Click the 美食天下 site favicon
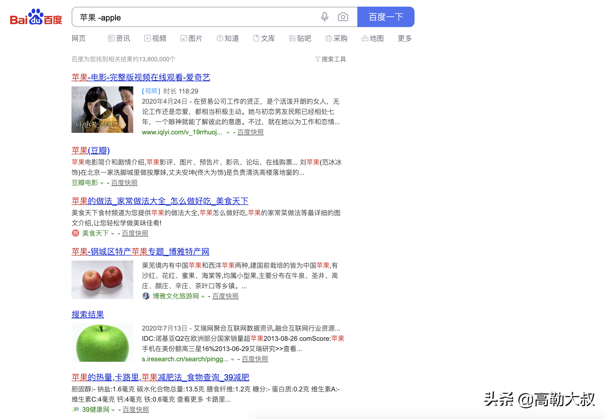Viewport: 607px width, 419px height. pyautogui.click(x=76, y=233)
